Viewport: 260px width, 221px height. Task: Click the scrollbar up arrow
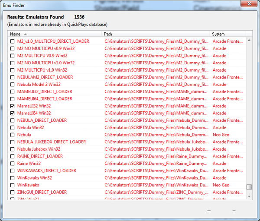249,41
